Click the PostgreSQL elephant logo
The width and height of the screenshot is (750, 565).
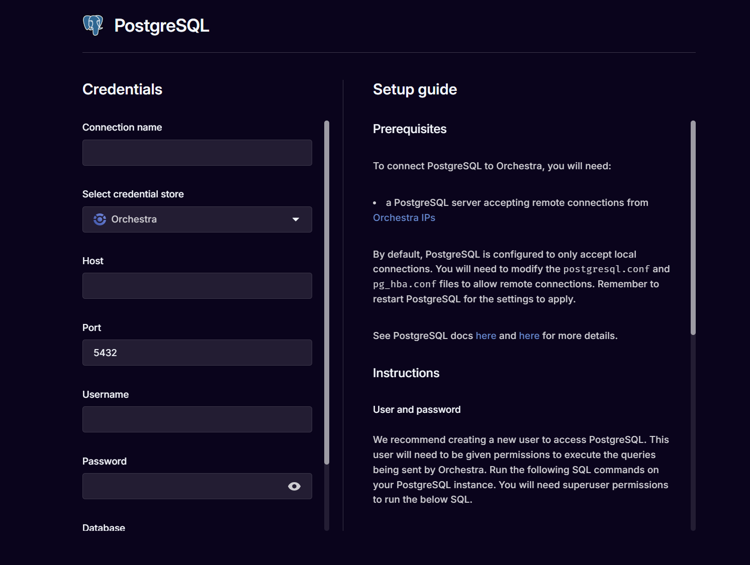coord(93,25)
